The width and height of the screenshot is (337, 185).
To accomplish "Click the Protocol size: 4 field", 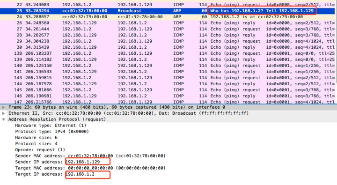I will point(36,144).
